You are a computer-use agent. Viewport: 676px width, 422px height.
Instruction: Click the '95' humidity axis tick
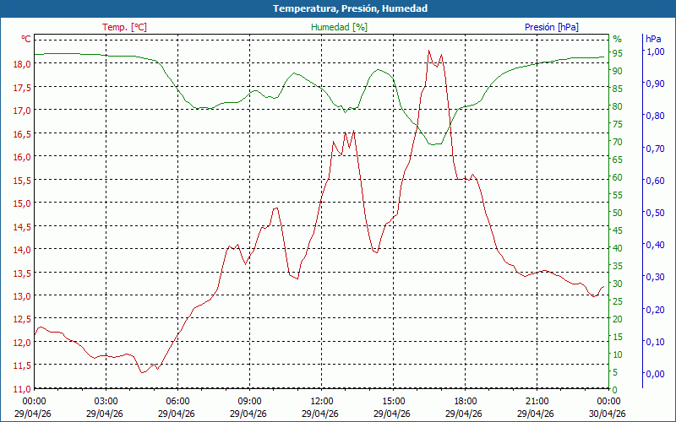tap(618, 53)
